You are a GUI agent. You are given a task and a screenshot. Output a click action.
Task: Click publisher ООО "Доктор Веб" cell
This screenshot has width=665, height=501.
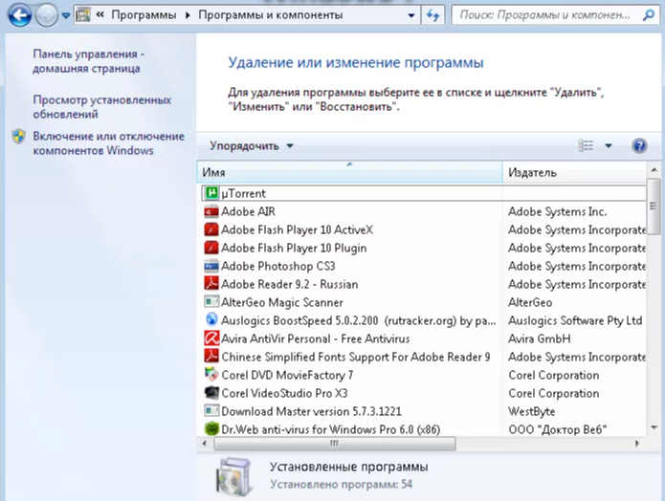coord(557,430)
